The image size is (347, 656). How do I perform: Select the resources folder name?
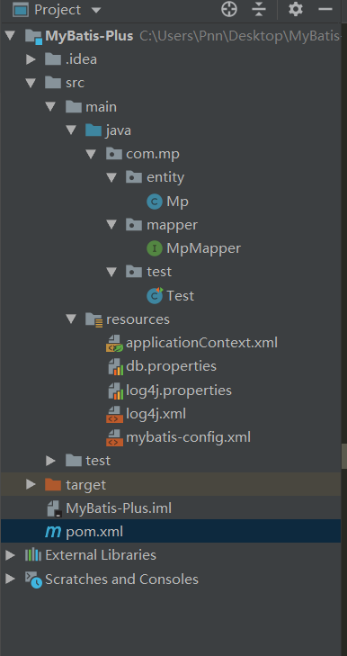point(138,319)
